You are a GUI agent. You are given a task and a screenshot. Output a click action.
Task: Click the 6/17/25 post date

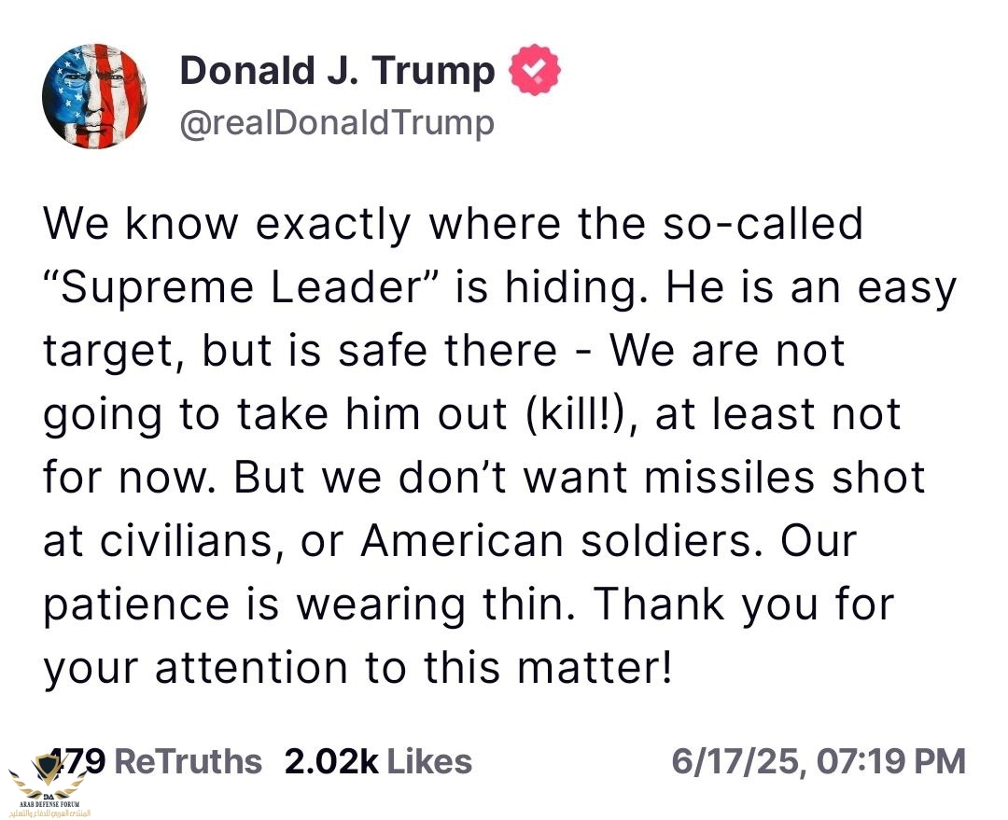click(x=736, y=761)
